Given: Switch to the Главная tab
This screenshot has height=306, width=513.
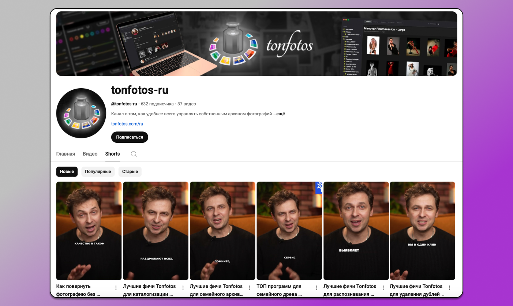Looking at the screenshot, I should coord(65,154).
